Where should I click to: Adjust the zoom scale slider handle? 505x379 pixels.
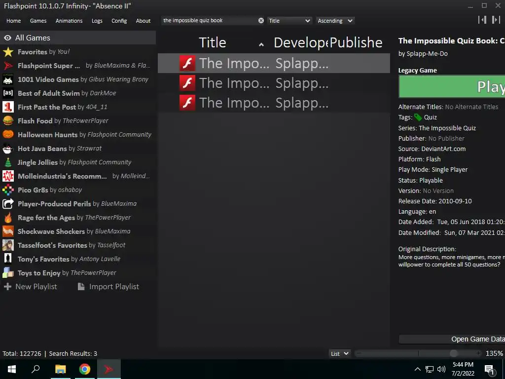tap(454, 353)
